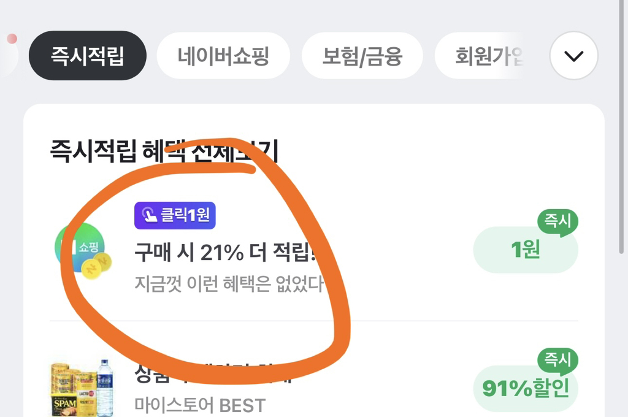Tap the 1원 reward button
This screenshot has width=628, height=417.
(525, 250)
